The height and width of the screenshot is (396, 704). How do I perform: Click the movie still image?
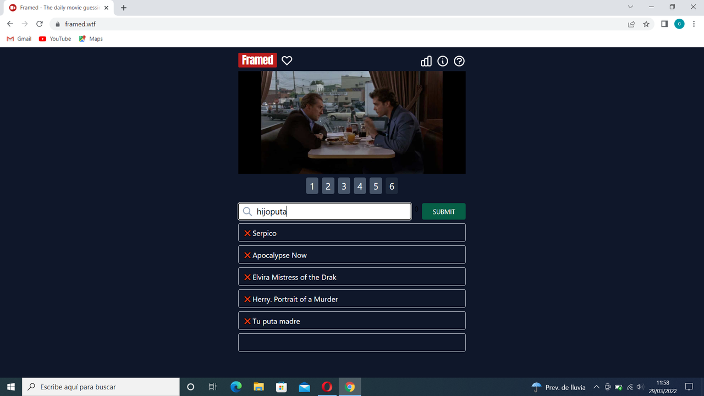click(x=352, y=122)
